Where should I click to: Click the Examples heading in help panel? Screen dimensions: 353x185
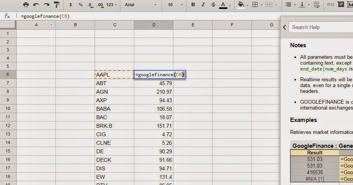point(303,120)
